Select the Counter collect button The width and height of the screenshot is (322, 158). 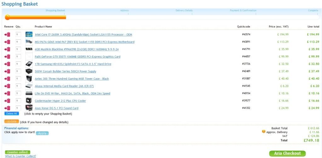pyautogui.click(x=18, y=152)
